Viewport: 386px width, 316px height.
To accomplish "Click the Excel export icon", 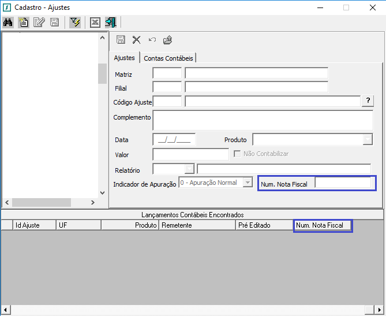I will point(95,23).
